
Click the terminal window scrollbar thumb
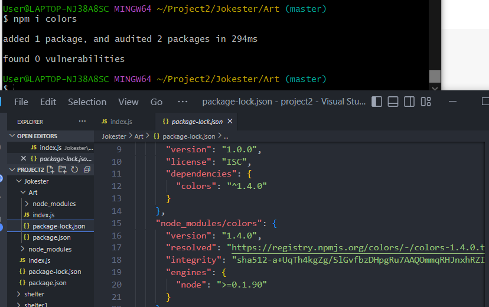coord(435,76)
